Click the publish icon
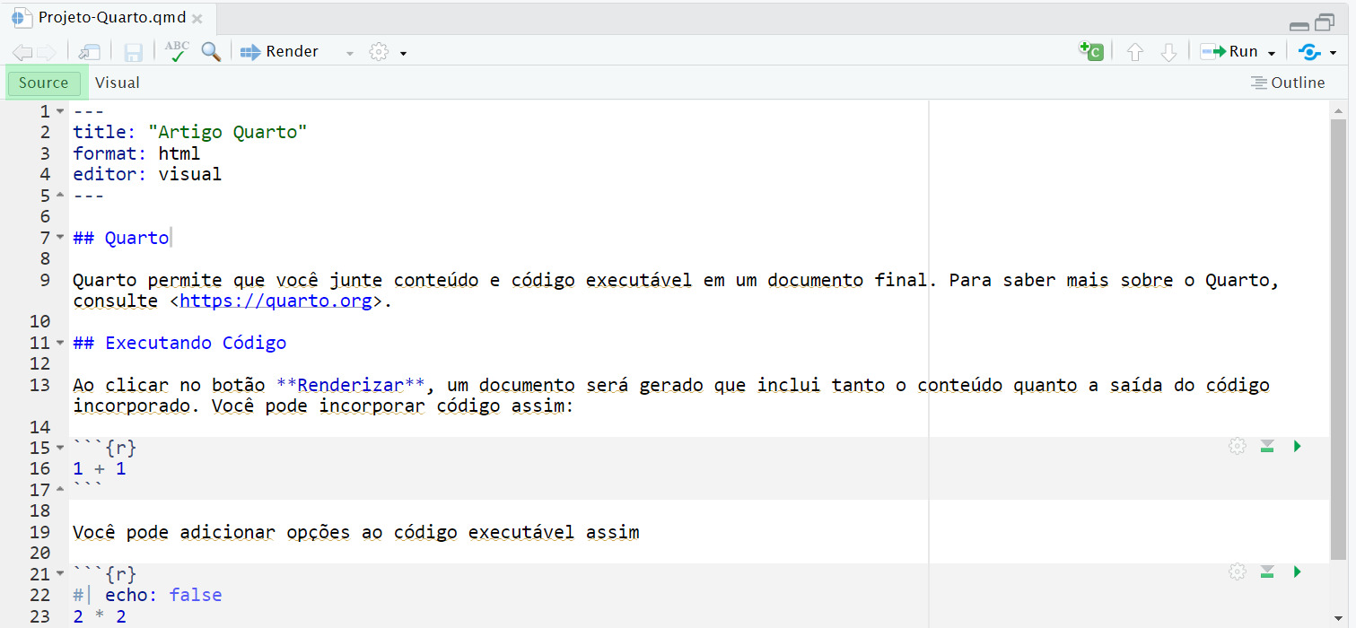 pos(1309,52)
